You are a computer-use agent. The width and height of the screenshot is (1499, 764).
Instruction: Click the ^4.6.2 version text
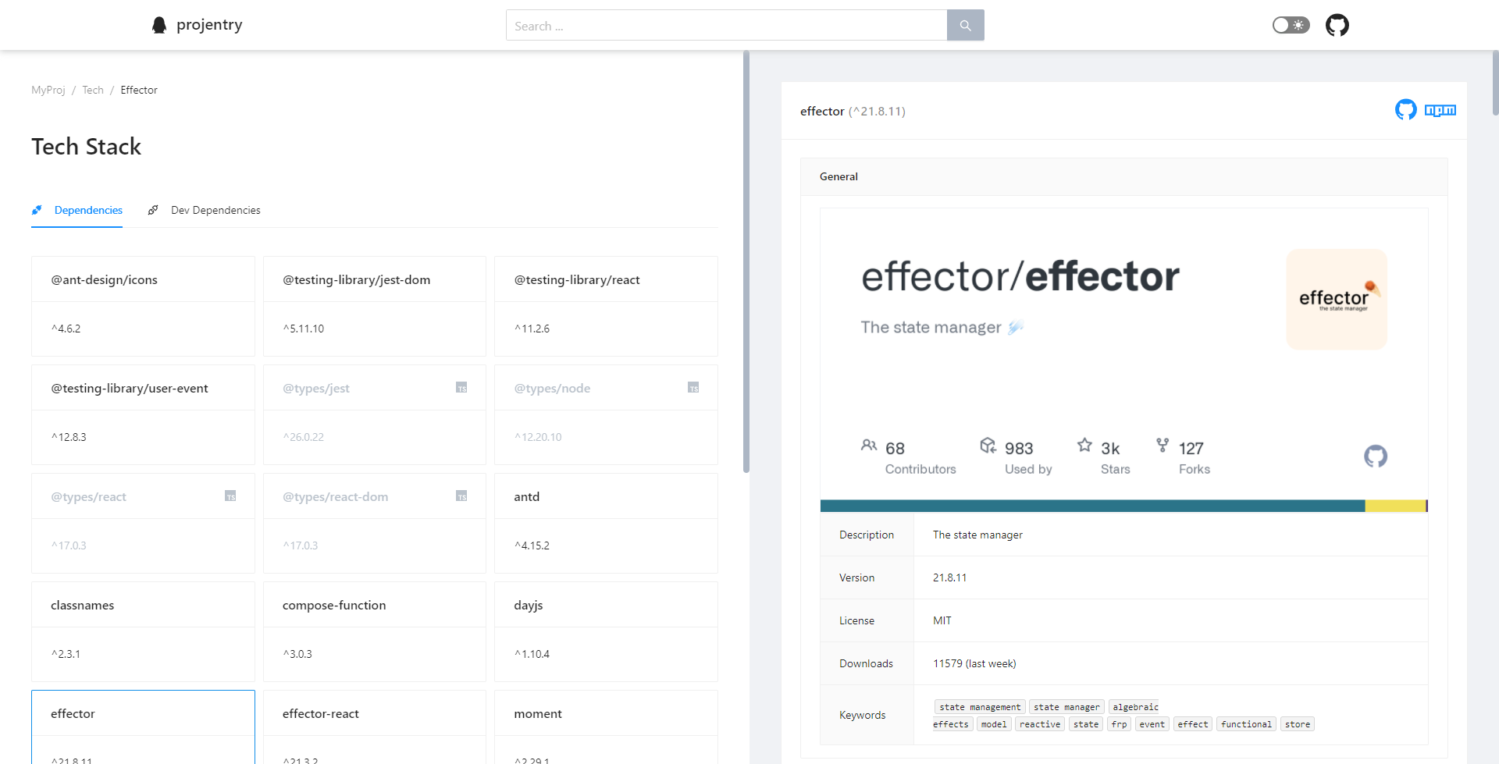66,329
